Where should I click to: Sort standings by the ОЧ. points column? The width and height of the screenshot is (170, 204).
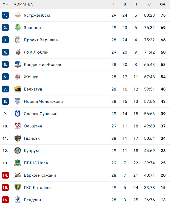click(163, 4)
